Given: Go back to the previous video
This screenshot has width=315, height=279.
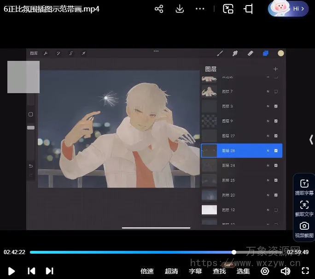Looking at the screenshot, I should pos(31,271).
